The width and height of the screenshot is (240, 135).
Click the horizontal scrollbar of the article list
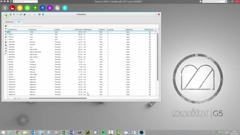tap(58, 98)
